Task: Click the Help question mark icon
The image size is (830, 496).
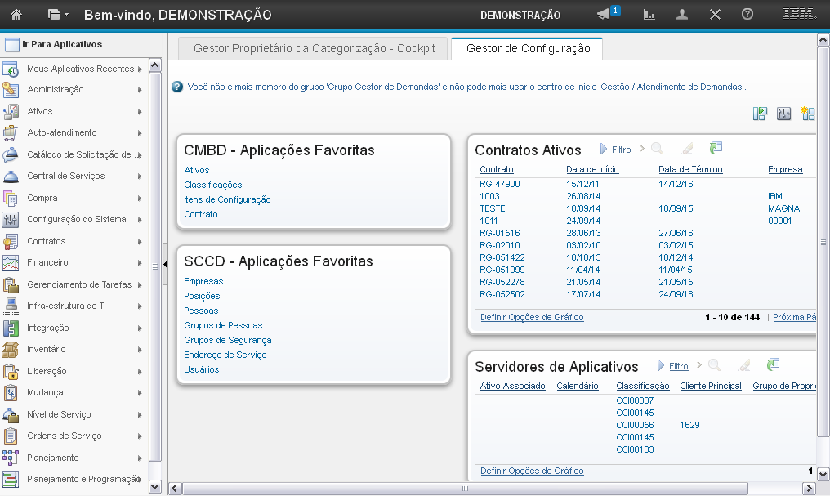Action: [747, 14]
